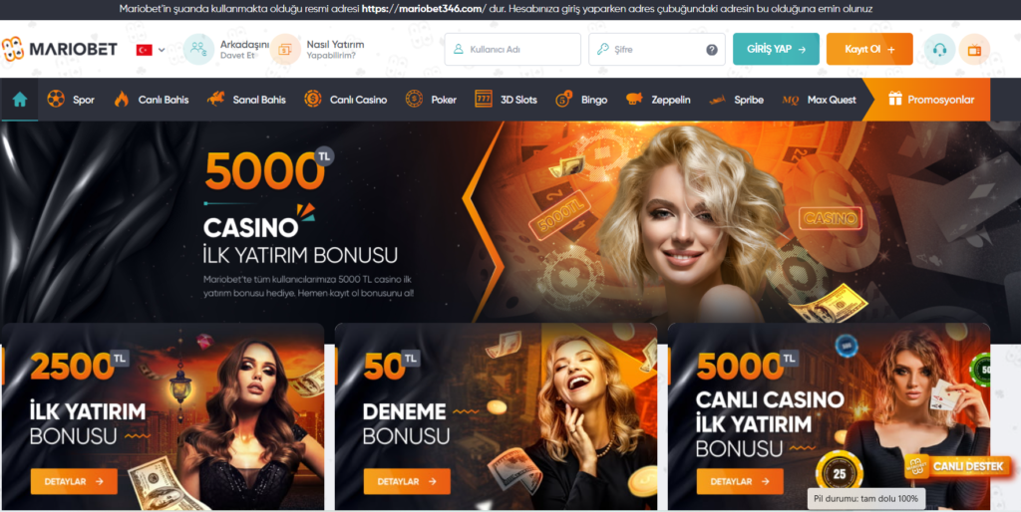Image resolution: width=1021 pixels, height=512 pixels.
Task: Go to the home icon tab
Action: pos(20,100)
